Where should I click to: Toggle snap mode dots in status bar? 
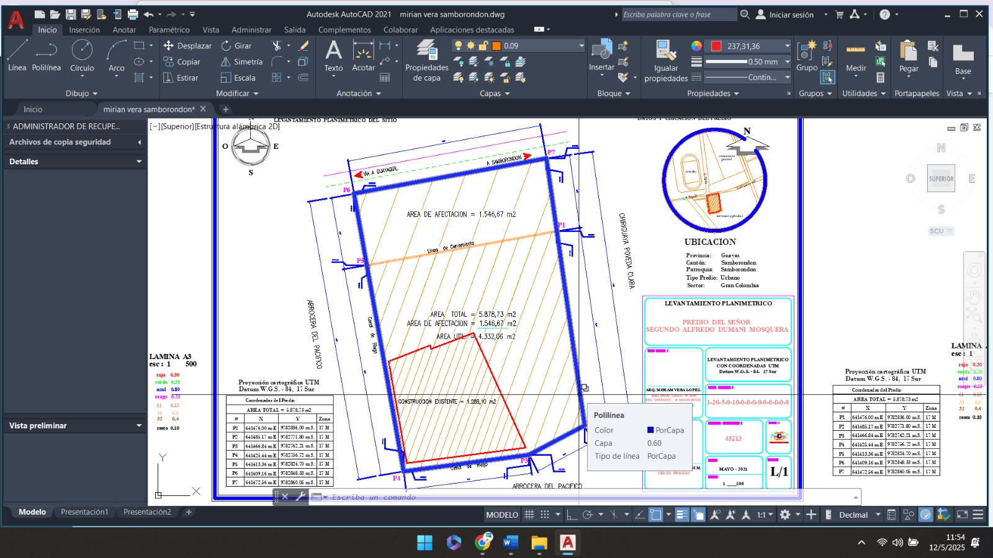point(545,515)
